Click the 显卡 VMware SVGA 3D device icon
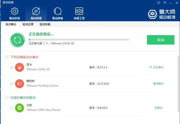Screen dimensions: 180x124 20,67
